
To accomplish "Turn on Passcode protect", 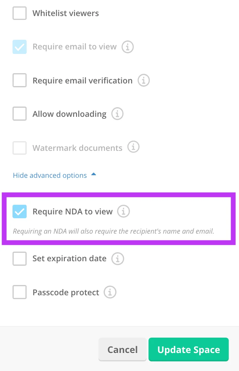I will [x=20, y=292].
